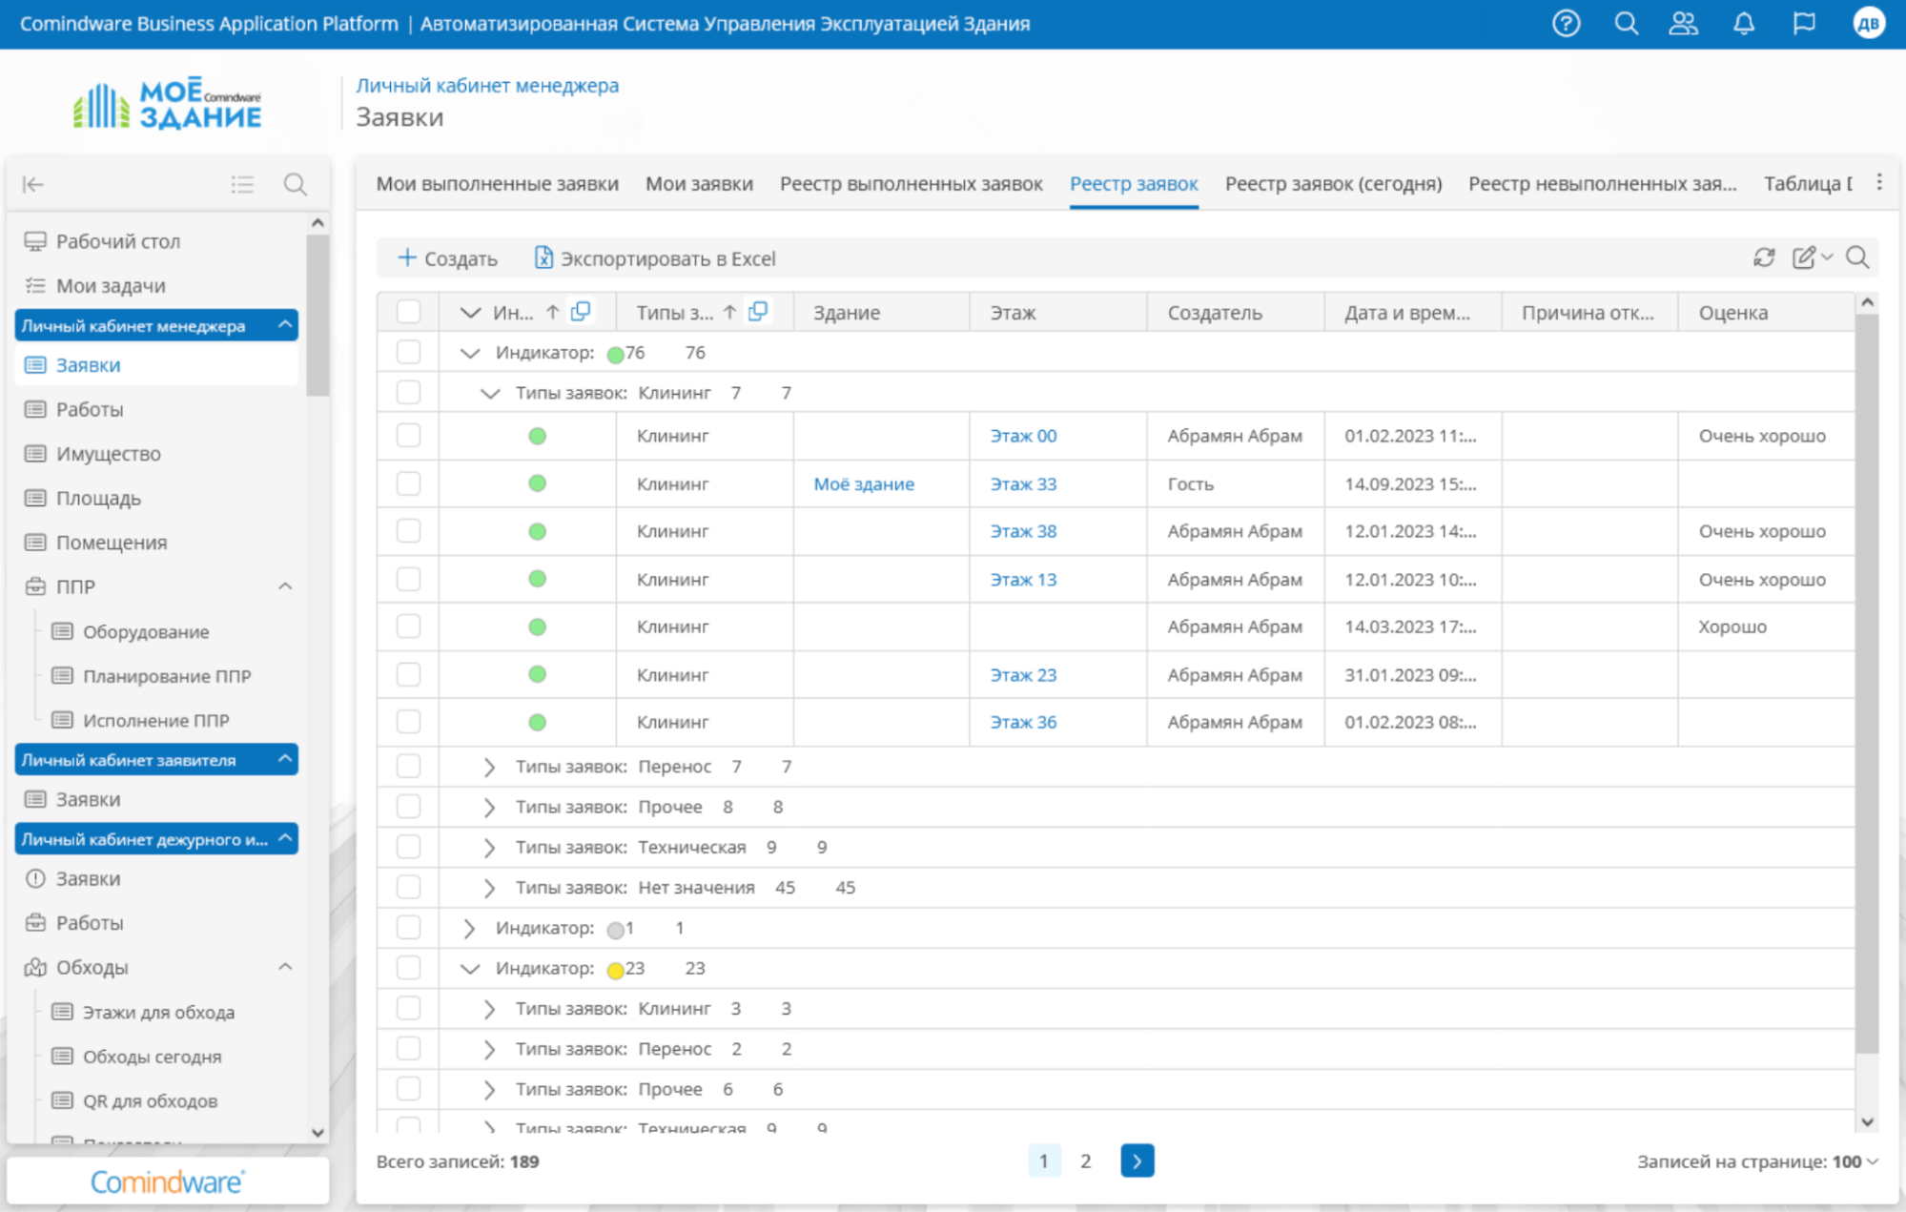1906x1212 pixels.
Task: Refresh the requests table
Action: pyautogui.click(x=1763, y=257)
